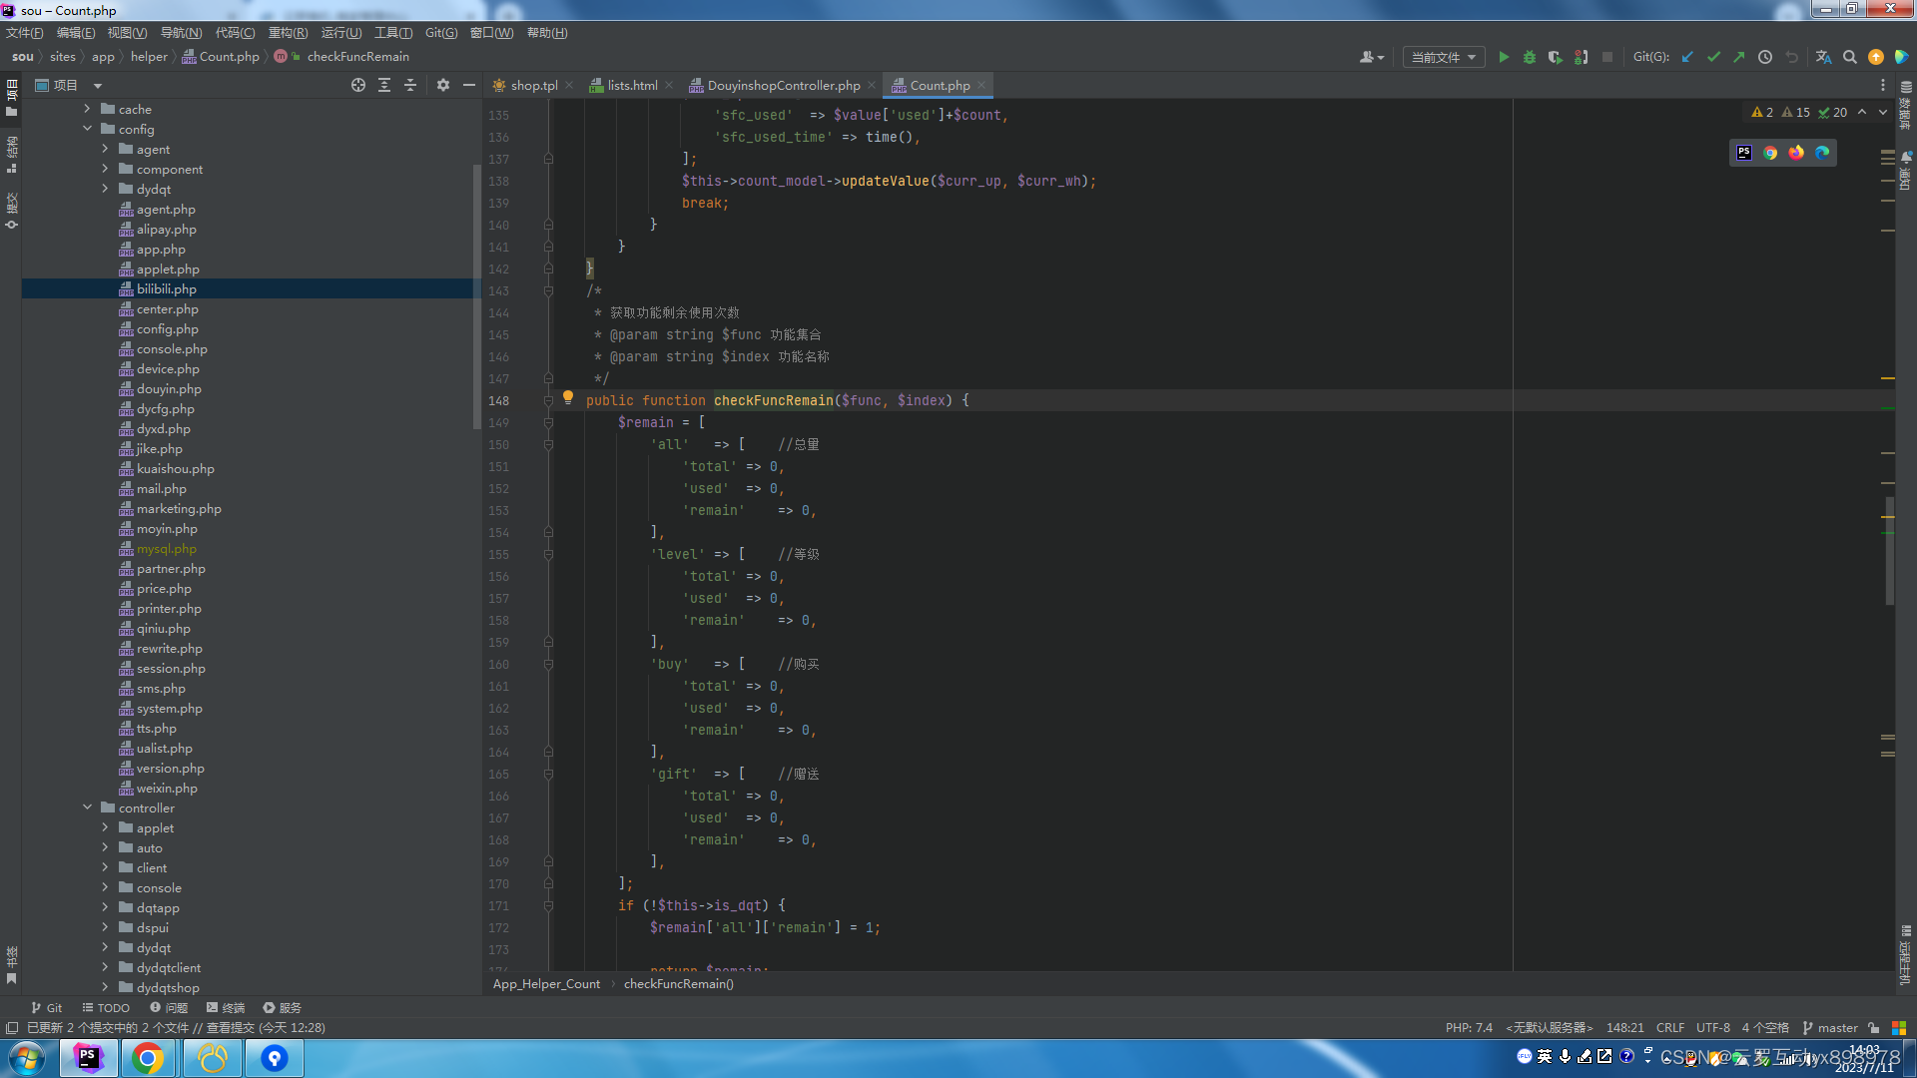Image resolution: width=1917 pixels, height=1078 pixels.
Task: Click the intention lightbulb at line 148
Action: pyautogui.click(x=568, y=397)
